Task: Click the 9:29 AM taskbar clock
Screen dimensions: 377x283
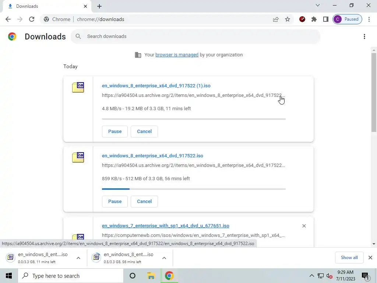Action: [x=345, y=276]
